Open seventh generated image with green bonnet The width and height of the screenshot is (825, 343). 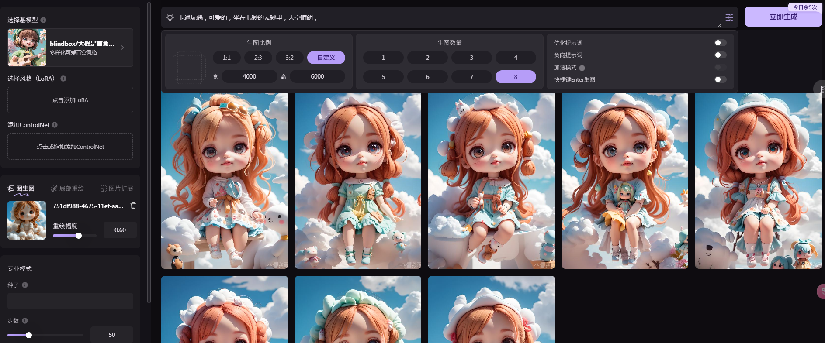pyautogui.click(x=358, y=309)
